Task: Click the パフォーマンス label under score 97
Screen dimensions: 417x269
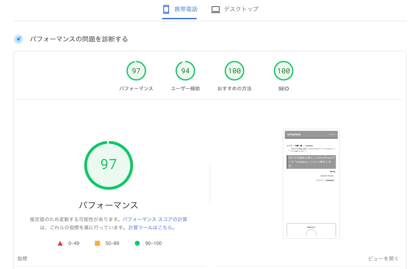Action: [x=136, y=88]
